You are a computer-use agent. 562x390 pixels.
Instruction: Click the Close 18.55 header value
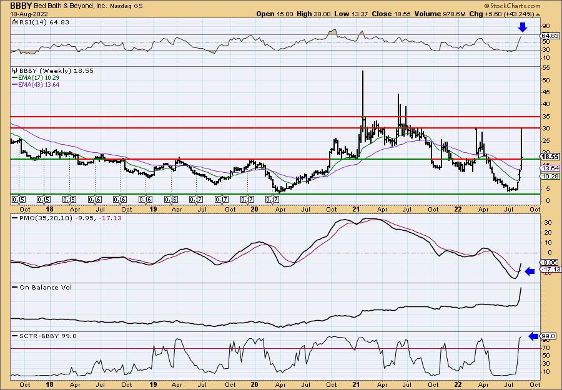391,14
